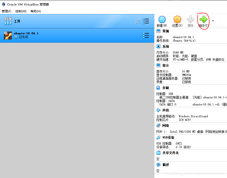Screen dimensions: 227x178
Task: Click the ICH AC97 audio controller value
Action: [185, 120]
